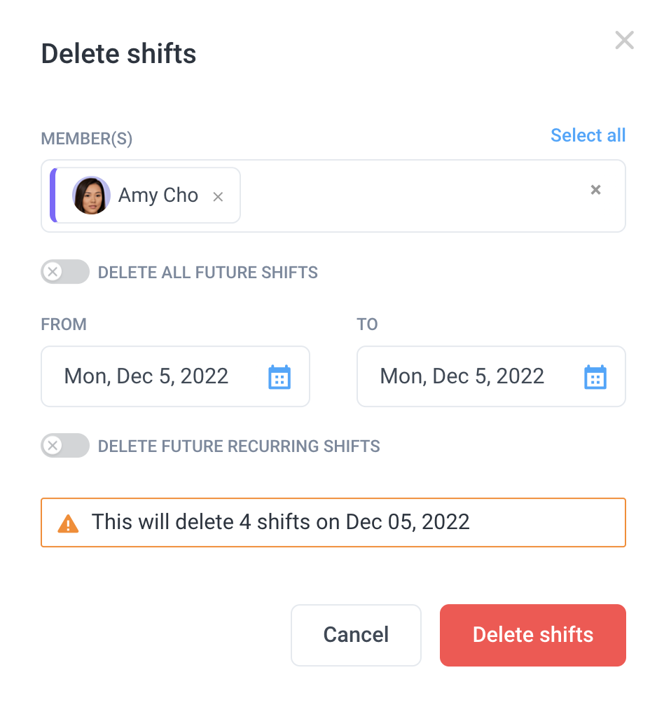Click the Amy Cho name chip
This screenshot has width=664, height=705.
click(145, 196)
